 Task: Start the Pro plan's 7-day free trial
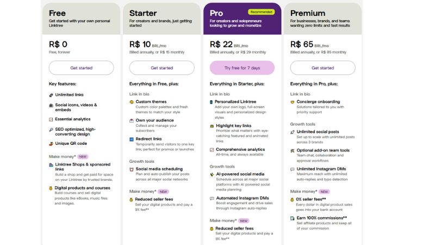pos(242,68)
